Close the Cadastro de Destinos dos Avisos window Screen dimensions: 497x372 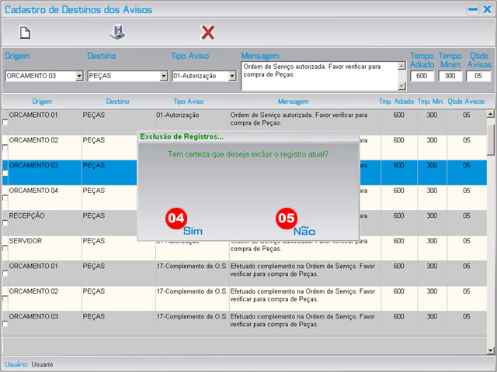(486, 9)
